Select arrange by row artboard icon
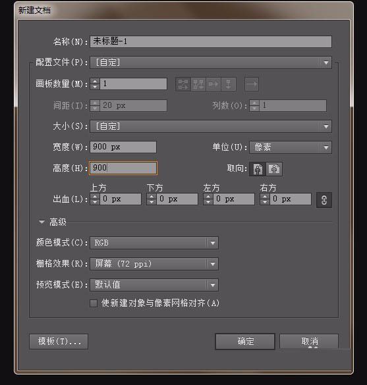367x385 pixels. (213, 84)
